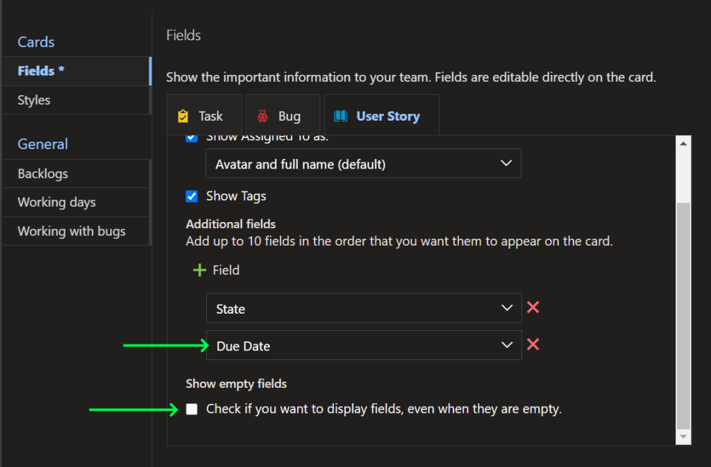Open the Avatar and full name dropdown
The height and width of the screenshot is (467, 711).
coord(363,164)
